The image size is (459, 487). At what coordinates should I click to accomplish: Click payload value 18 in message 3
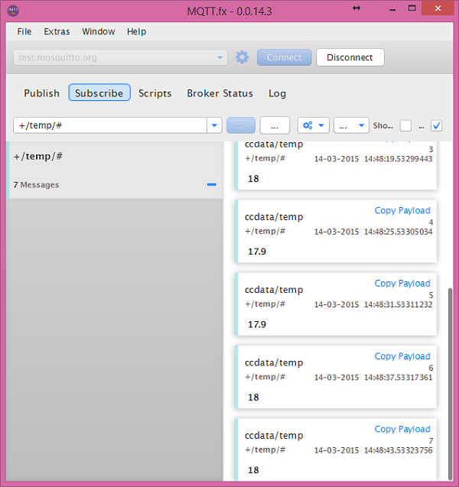(x=253, y=179)
